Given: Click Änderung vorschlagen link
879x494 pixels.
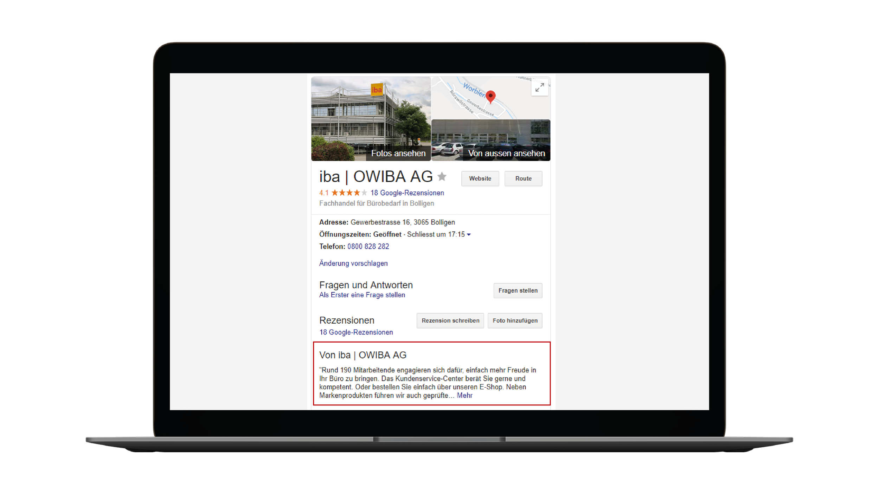Looking at the screenshot, I should (x=353, y=264).
